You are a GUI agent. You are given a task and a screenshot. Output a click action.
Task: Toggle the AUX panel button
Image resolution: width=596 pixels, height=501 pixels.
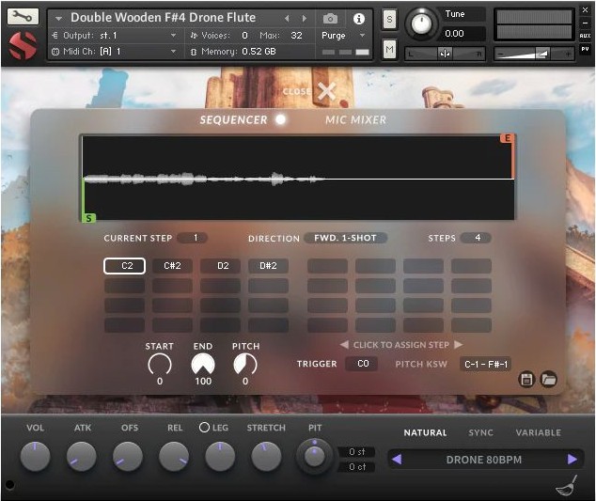click(x=585, y=36)
